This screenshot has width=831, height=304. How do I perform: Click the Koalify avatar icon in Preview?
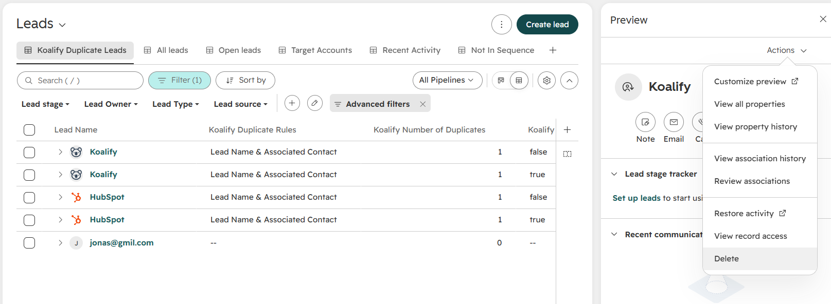point(628,87)
